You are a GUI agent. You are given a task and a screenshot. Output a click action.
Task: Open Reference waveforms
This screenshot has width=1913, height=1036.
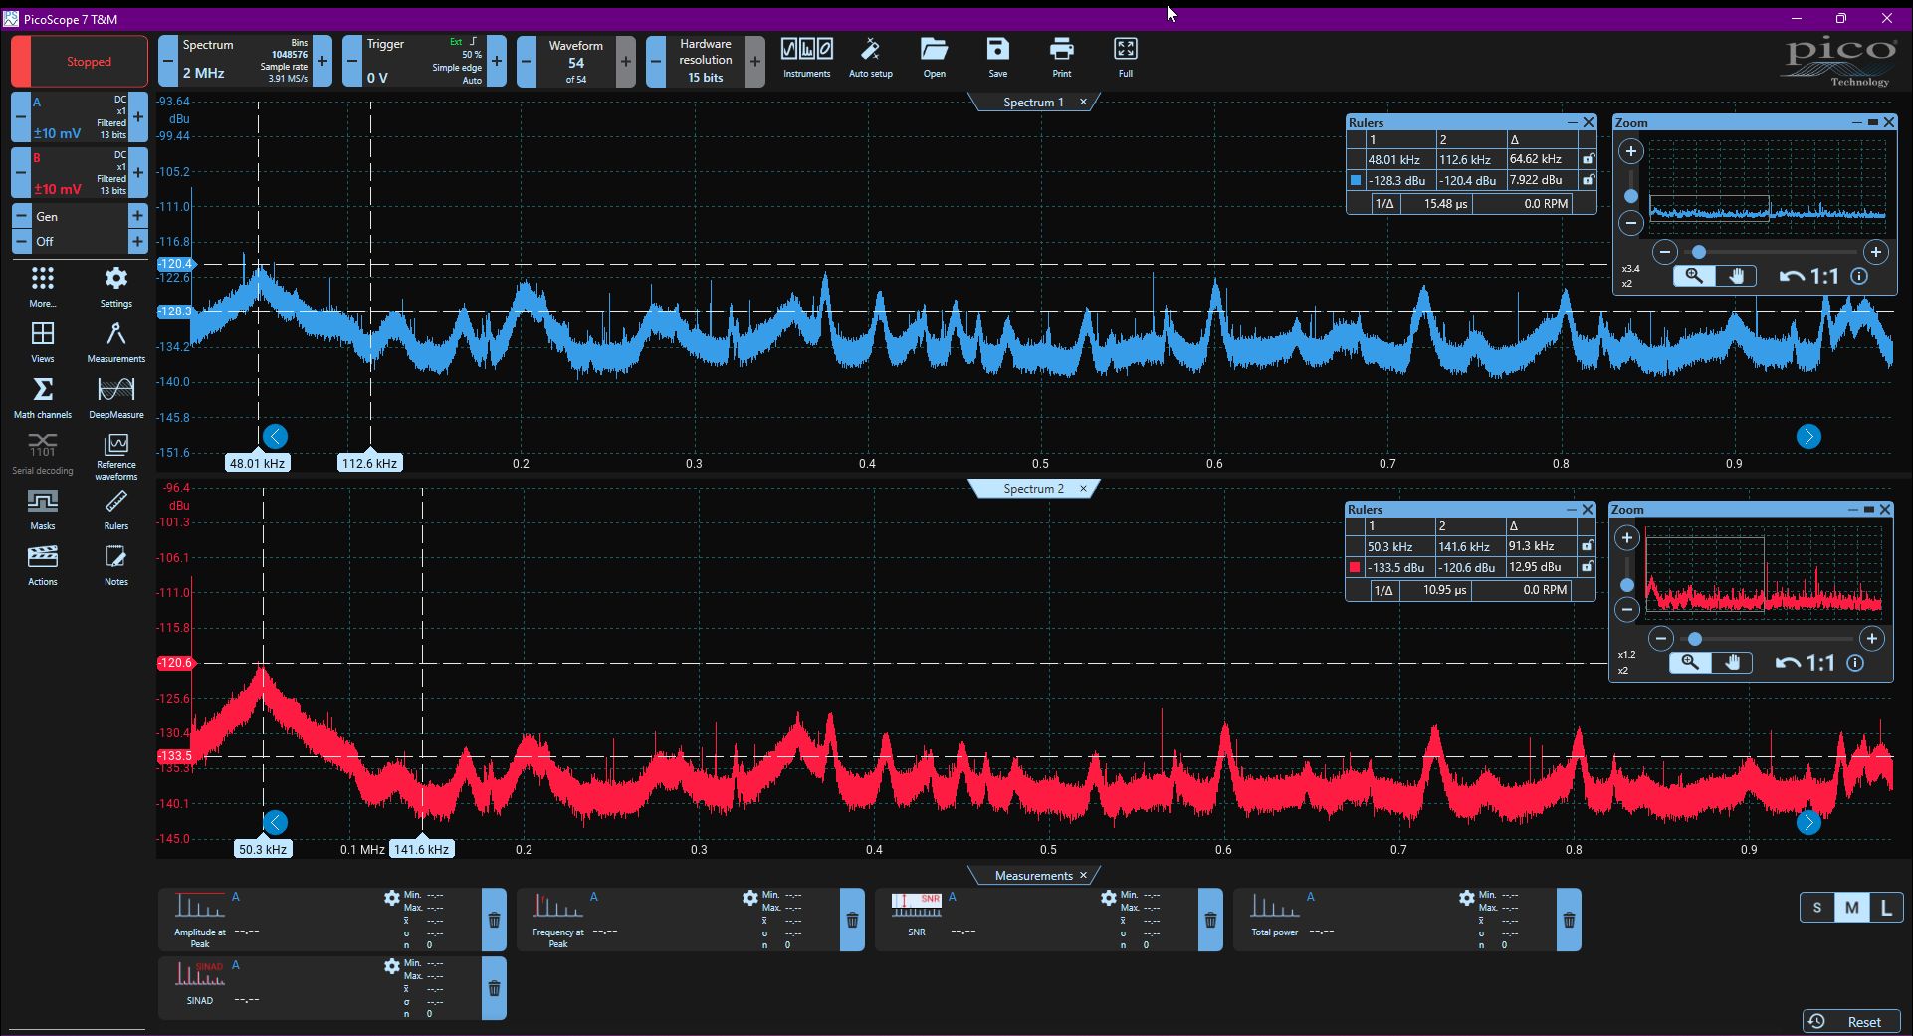[116, 457]
